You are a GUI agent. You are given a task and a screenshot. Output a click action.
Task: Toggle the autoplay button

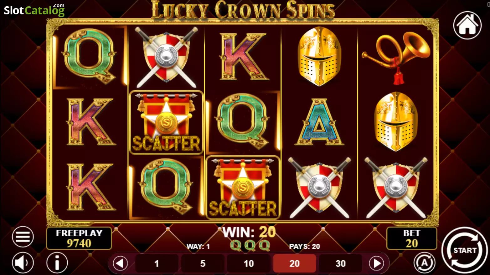tap(424, 263)
